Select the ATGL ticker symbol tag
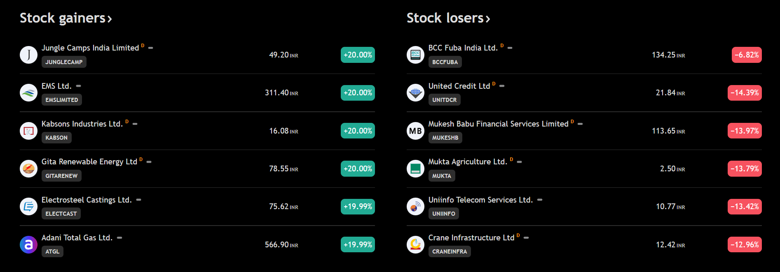 pyautogui.click(x=52, y=251)
